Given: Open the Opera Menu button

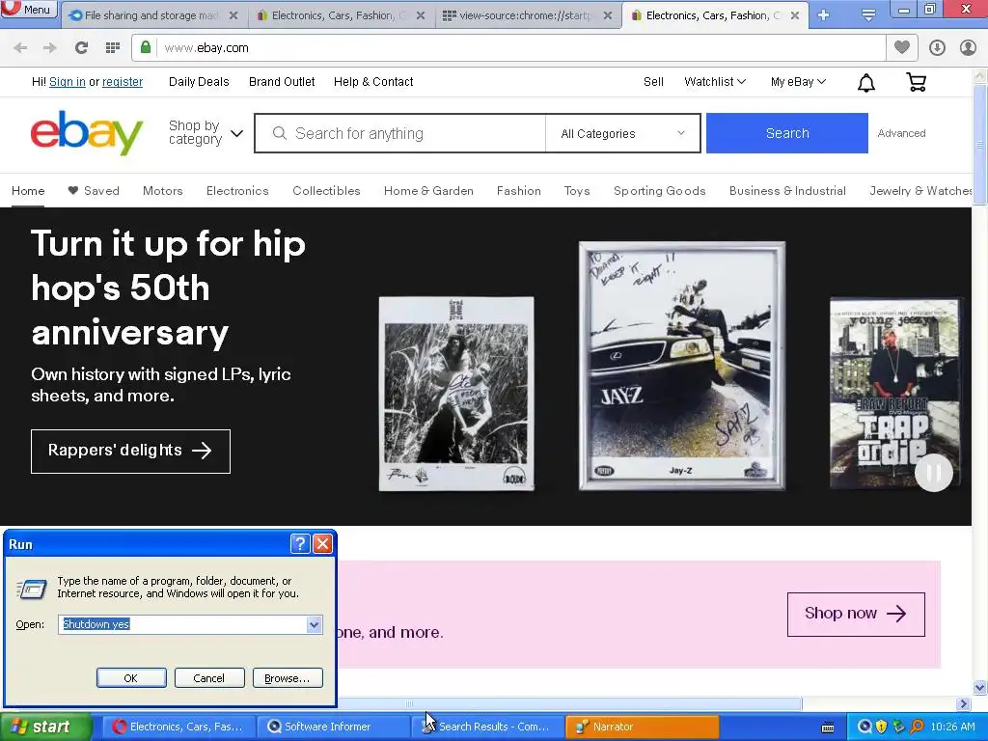Looking at the screenshot, I should [x=28, y=9].
